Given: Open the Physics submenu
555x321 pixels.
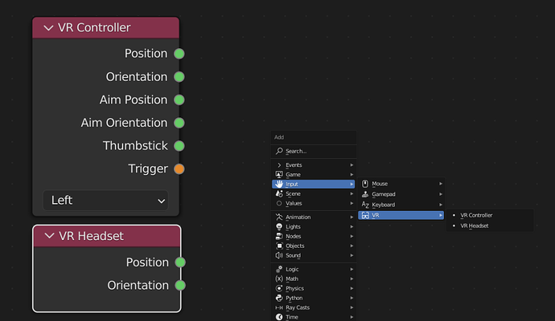Looking at the screenshot, I should pyautogui.click(x=314, y=288).
